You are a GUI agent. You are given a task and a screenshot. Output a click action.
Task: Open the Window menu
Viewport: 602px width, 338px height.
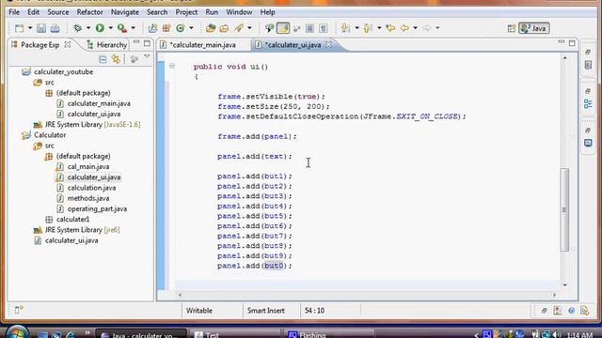[239, 12]
